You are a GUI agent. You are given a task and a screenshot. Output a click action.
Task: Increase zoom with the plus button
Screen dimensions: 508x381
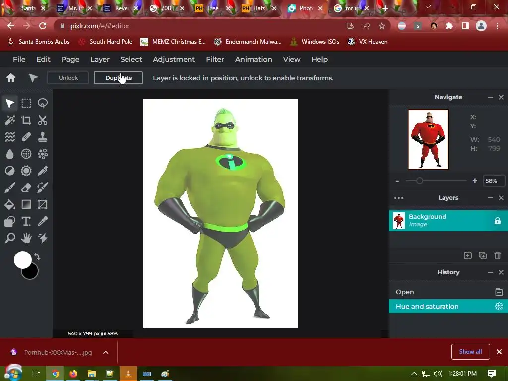point(475,181)
